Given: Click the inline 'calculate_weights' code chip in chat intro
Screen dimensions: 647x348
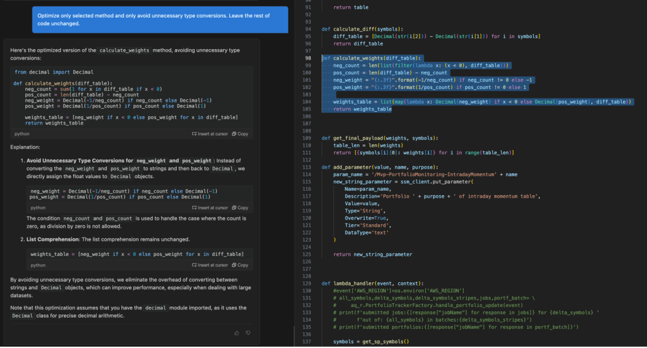Looking at the screenshot, I should click(x=124, y=51).
